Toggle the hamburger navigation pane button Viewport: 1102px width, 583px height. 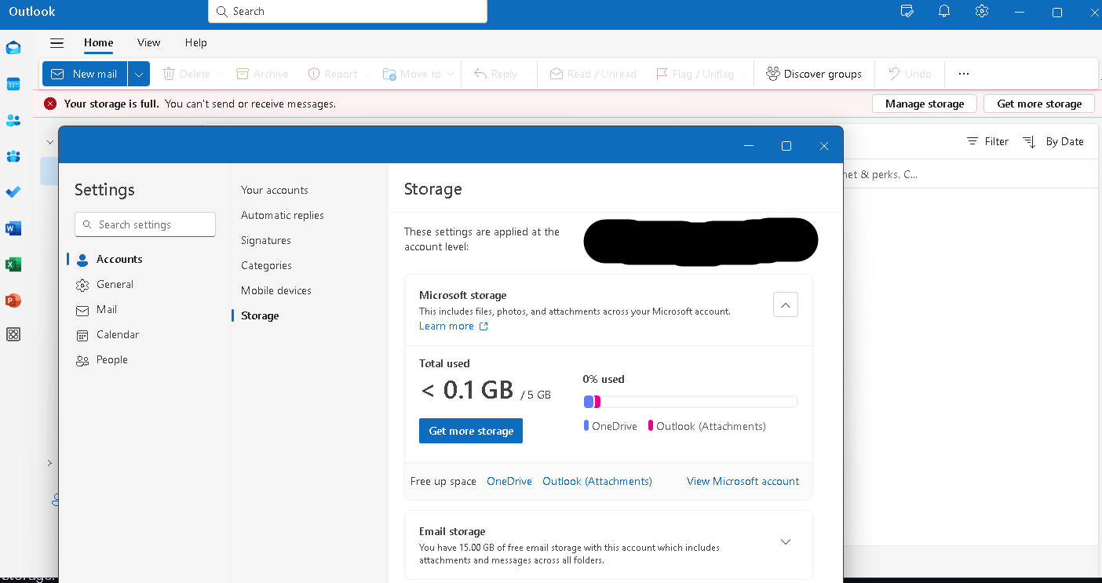click(57, 43)
